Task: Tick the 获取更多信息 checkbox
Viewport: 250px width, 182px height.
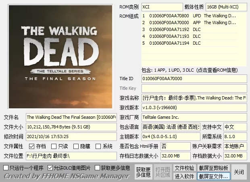Action: pos(98,168)
